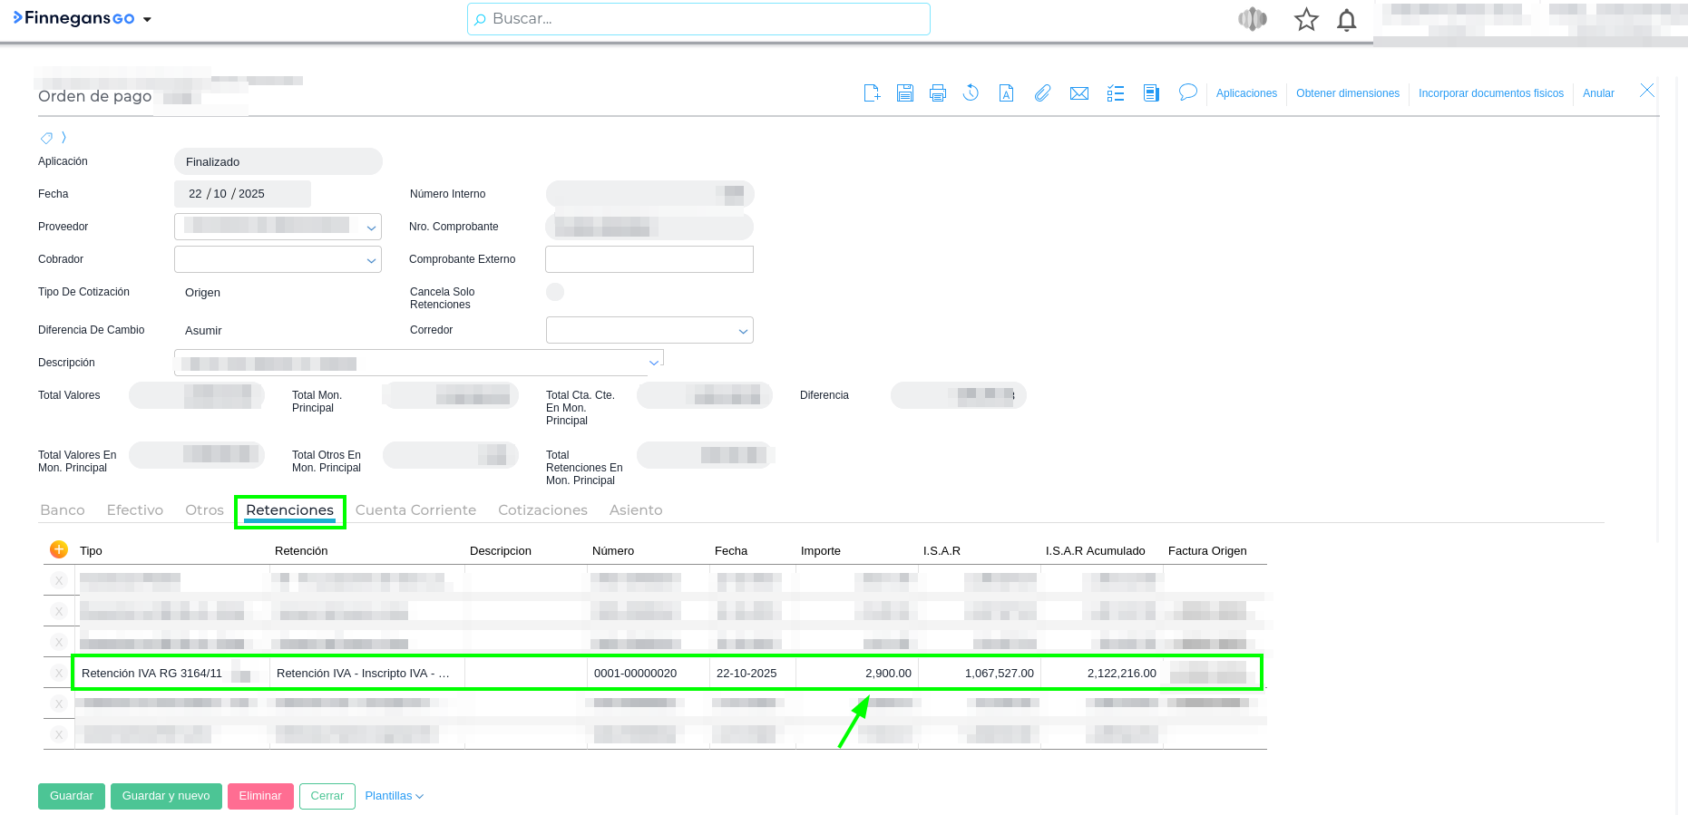Open the notifications bell

pyautogui.click(x=1347, y=20)
